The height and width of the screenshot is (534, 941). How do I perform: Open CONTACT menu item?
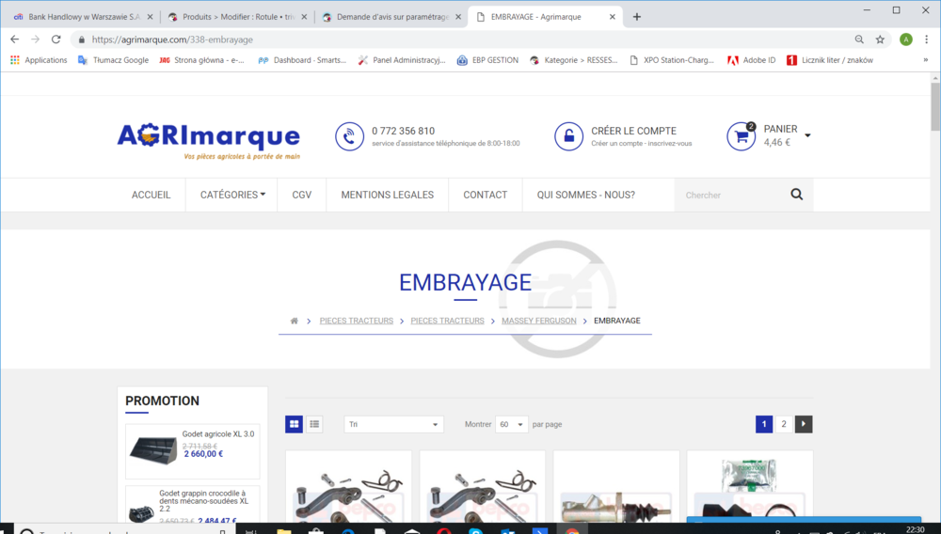point(485,195)
